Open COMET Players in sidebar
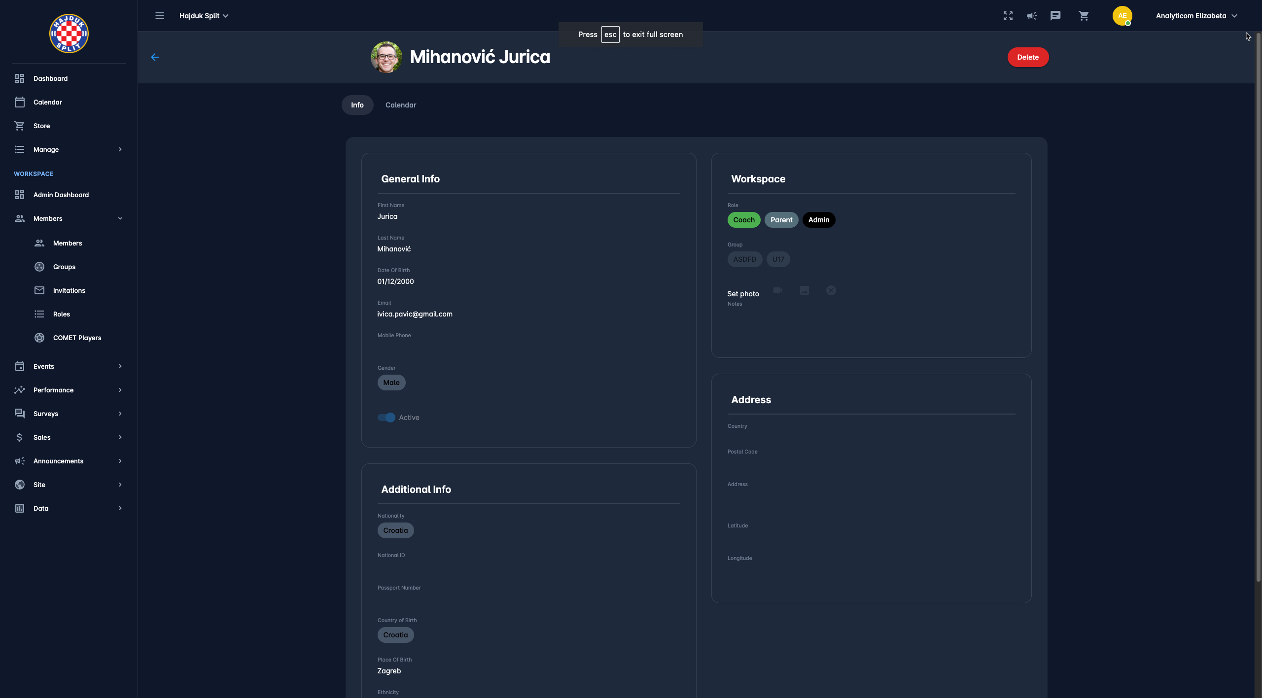This screenshot has height=698, width=1262. point(77,338)
